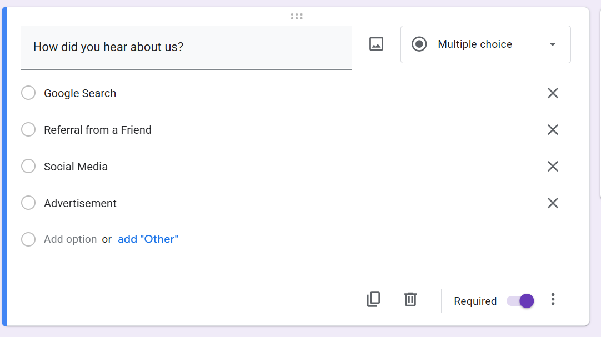Remove the Advertisement option

553,203
